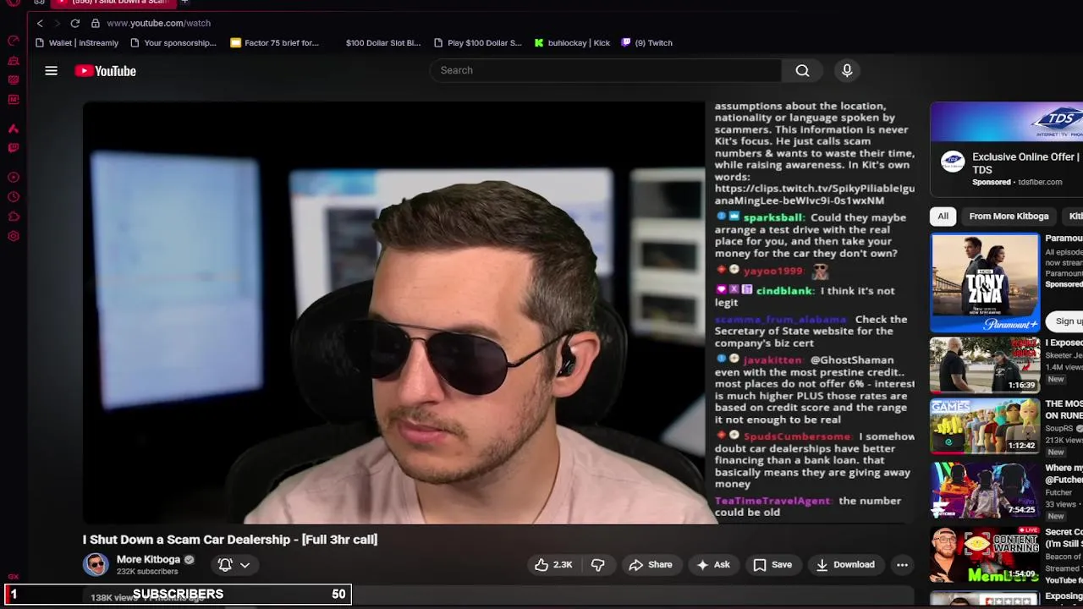
Task: Open the tdsfiber.com sponsored link
Action: pos(1040,182)
